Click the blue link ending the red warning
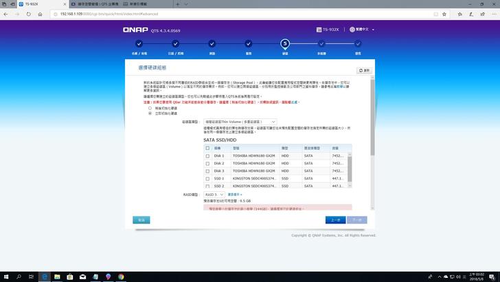The image size is (500, 282). tap(294, 102)
